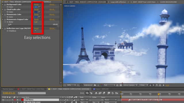Toggle stopwatch on Background Color's Color property
Image resolution: width=184 pixels, height=103 pixels.
(7, 7)
